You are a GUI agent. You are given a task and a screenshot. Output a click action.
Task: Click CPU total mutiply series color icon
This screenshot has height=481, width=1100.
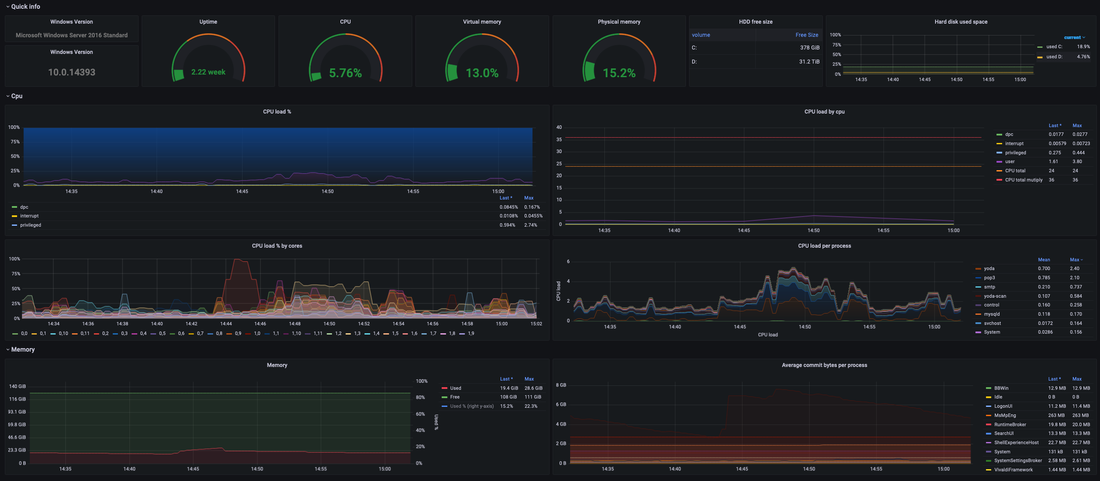click(999, 180)
